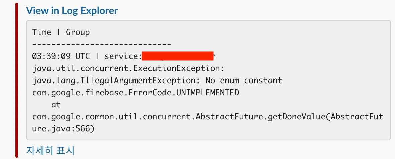The image size is (395, 159).
Task: Click the dashed separator line in the log
Action: (102, 44)
